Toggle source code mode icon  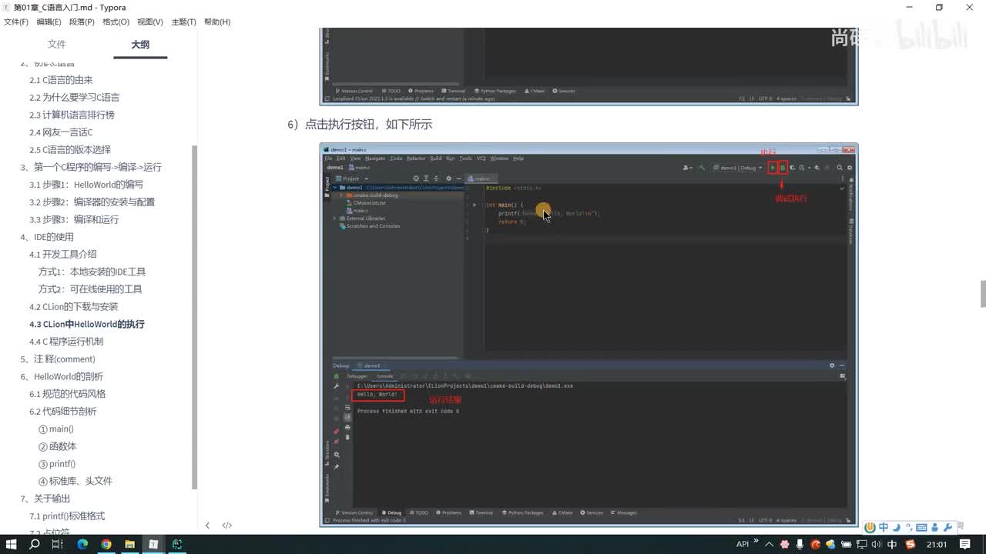tap(227, 526)
